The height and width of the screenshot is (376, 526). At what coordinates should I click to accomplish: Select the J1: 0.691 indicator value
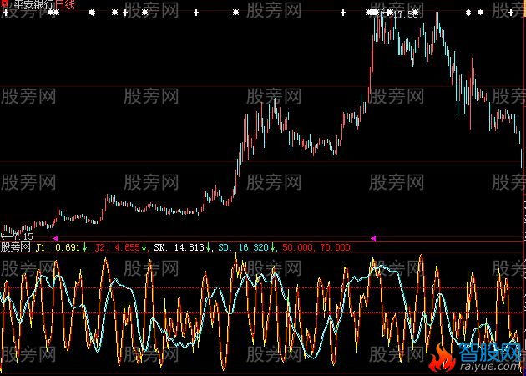pos(58,248)
